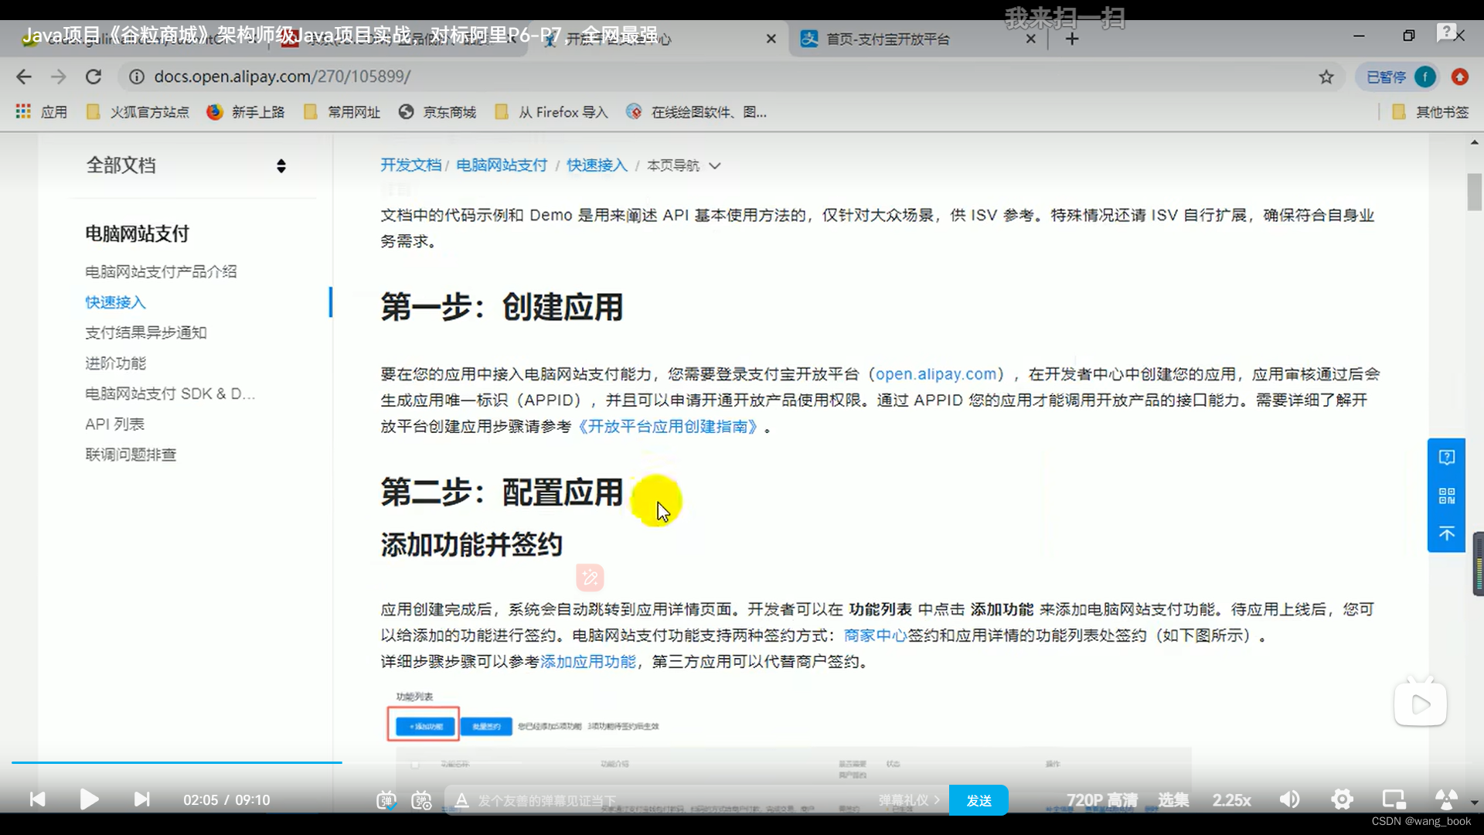Expand the 本页导航 dropdown

click(683, 165)
